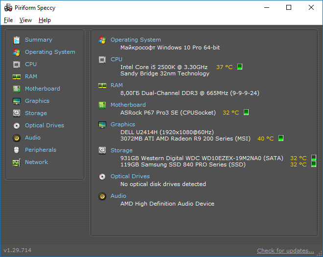Minimize the Speccy window
323x257 pixels.
click(x=267, y=8)
